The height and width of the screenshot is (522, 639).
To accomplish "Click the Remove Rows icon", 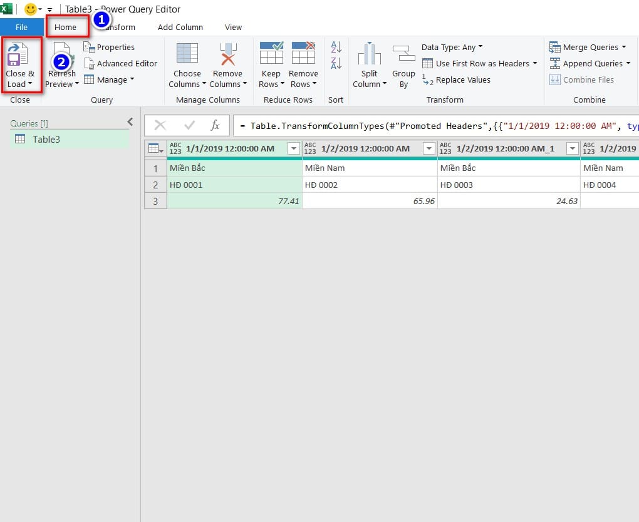I will click(x=303, y=54).
